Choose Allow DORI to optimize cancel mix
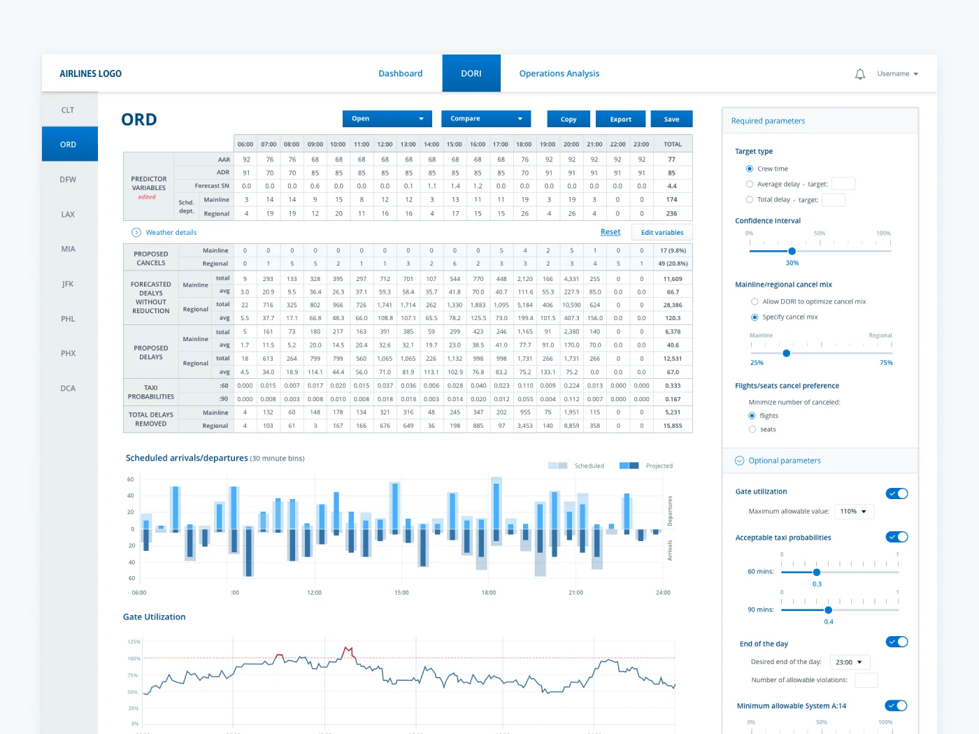This screenshot has width=979, height=734. 755,301
